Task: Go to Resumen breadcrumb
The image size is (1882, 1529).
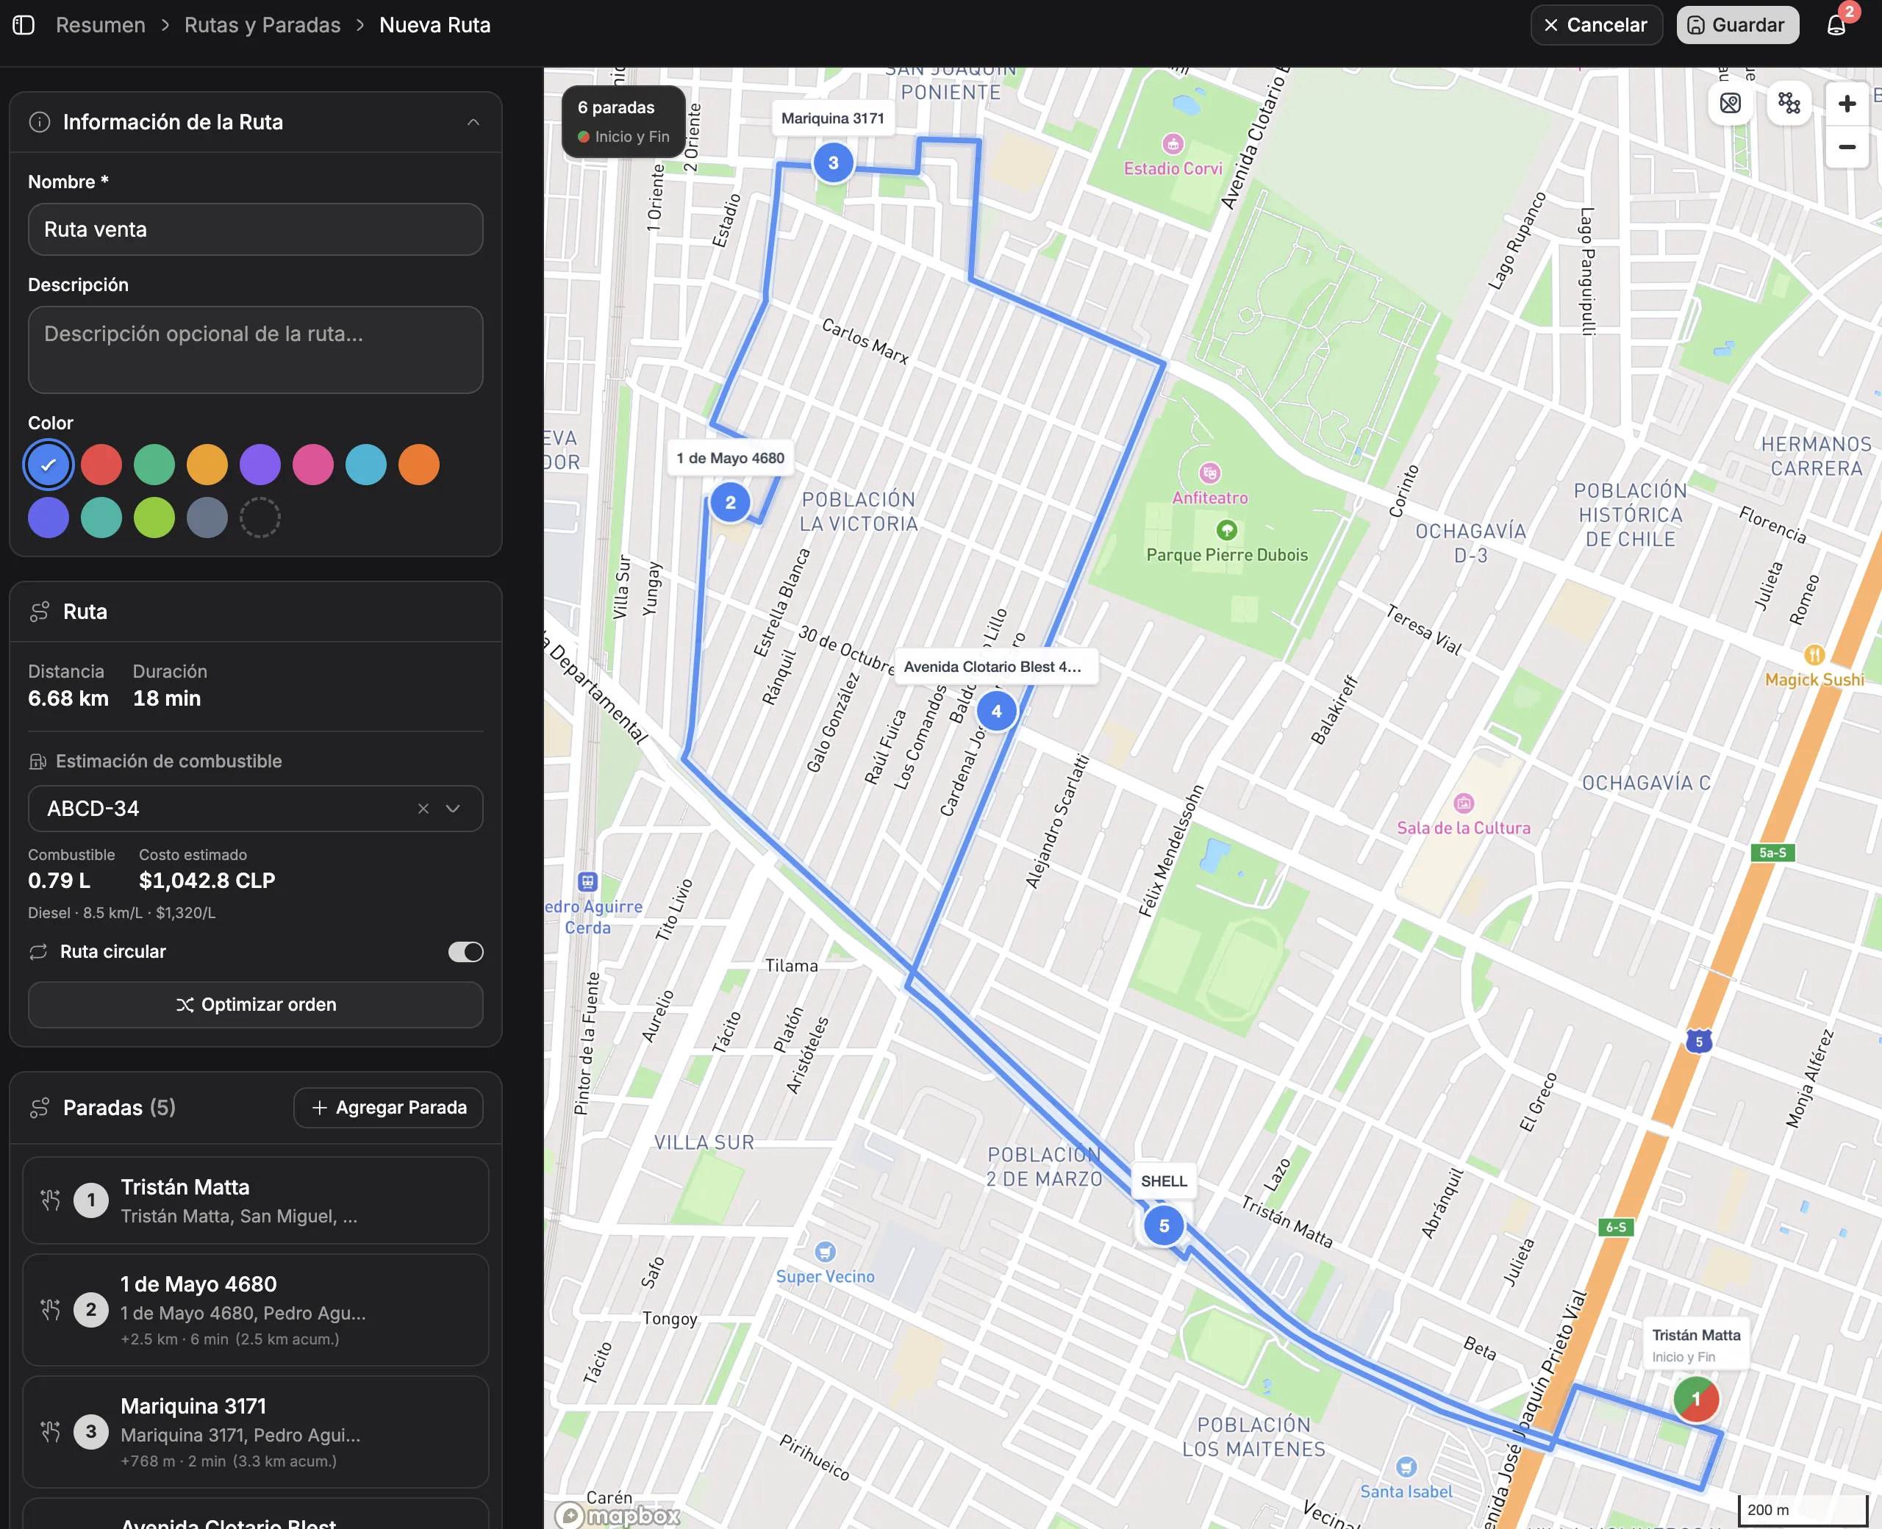Action: tap(101, 26)
